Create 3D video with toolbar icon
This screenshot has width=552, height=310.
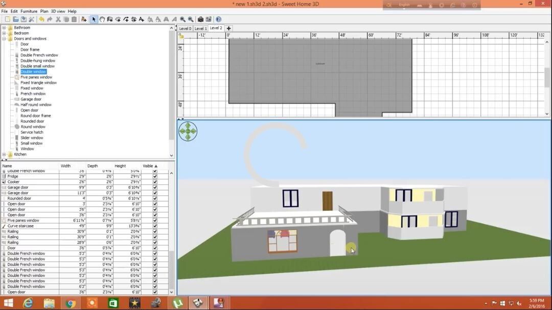(x=209, y=19)
